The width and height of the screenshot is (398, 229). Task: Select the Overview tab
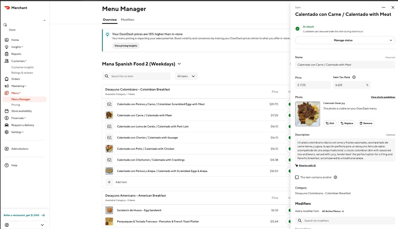click(x=110, y=20)
